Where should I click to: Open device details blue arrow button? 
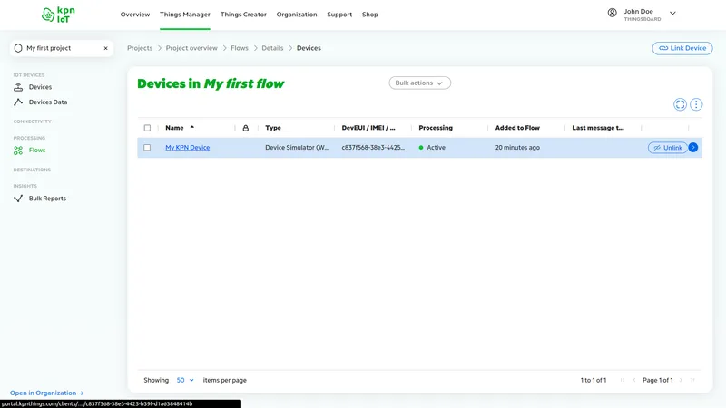693,148
